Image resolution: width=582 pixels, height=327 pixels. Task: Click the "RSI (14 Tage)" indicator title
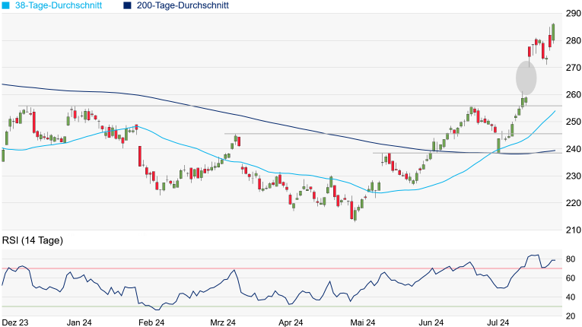click(x=33, y=241)
